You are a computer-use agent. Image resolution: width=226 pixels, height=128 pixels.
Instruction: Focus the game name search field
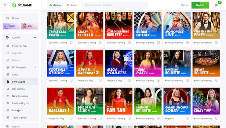(x=115, y=5)
